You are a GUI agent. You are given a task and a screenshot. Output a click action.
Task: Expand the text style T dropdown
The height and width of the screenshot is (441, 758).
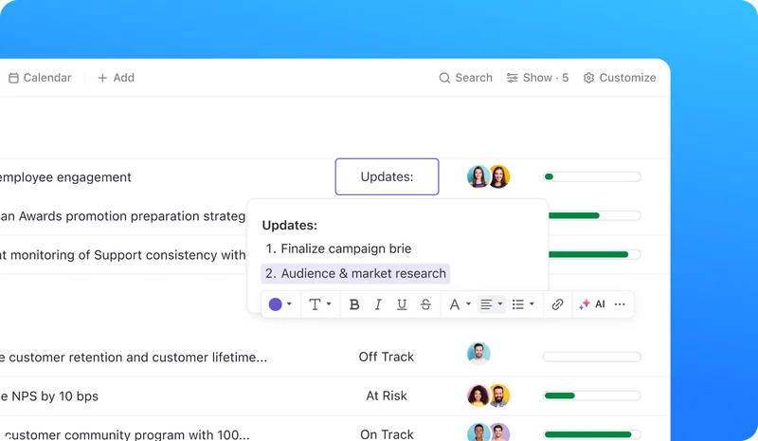point(320,304)
